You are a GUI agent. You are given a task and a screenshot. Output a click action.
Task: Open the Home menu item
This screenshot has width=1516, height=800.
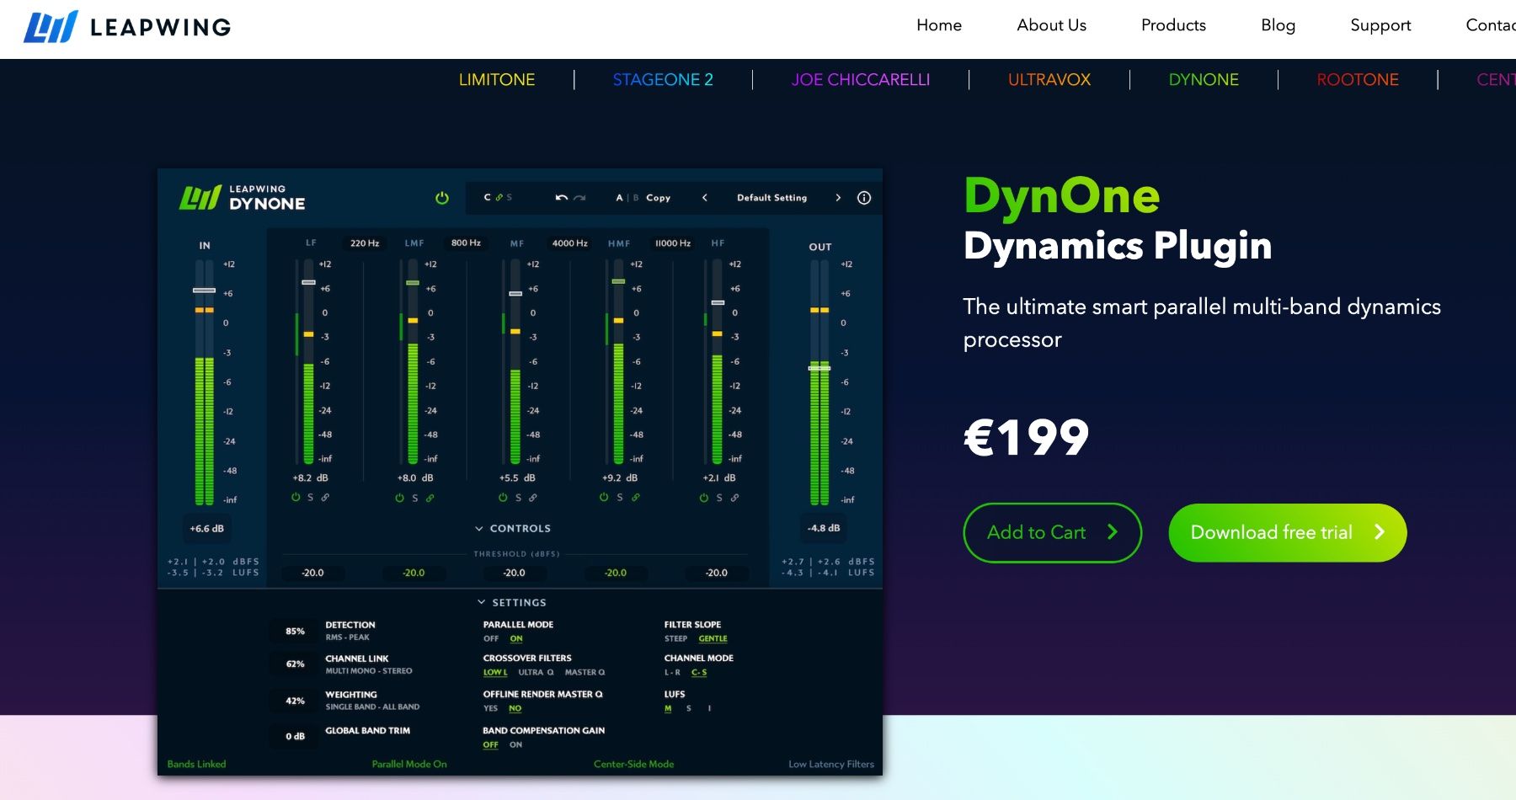tap(939, 25)
